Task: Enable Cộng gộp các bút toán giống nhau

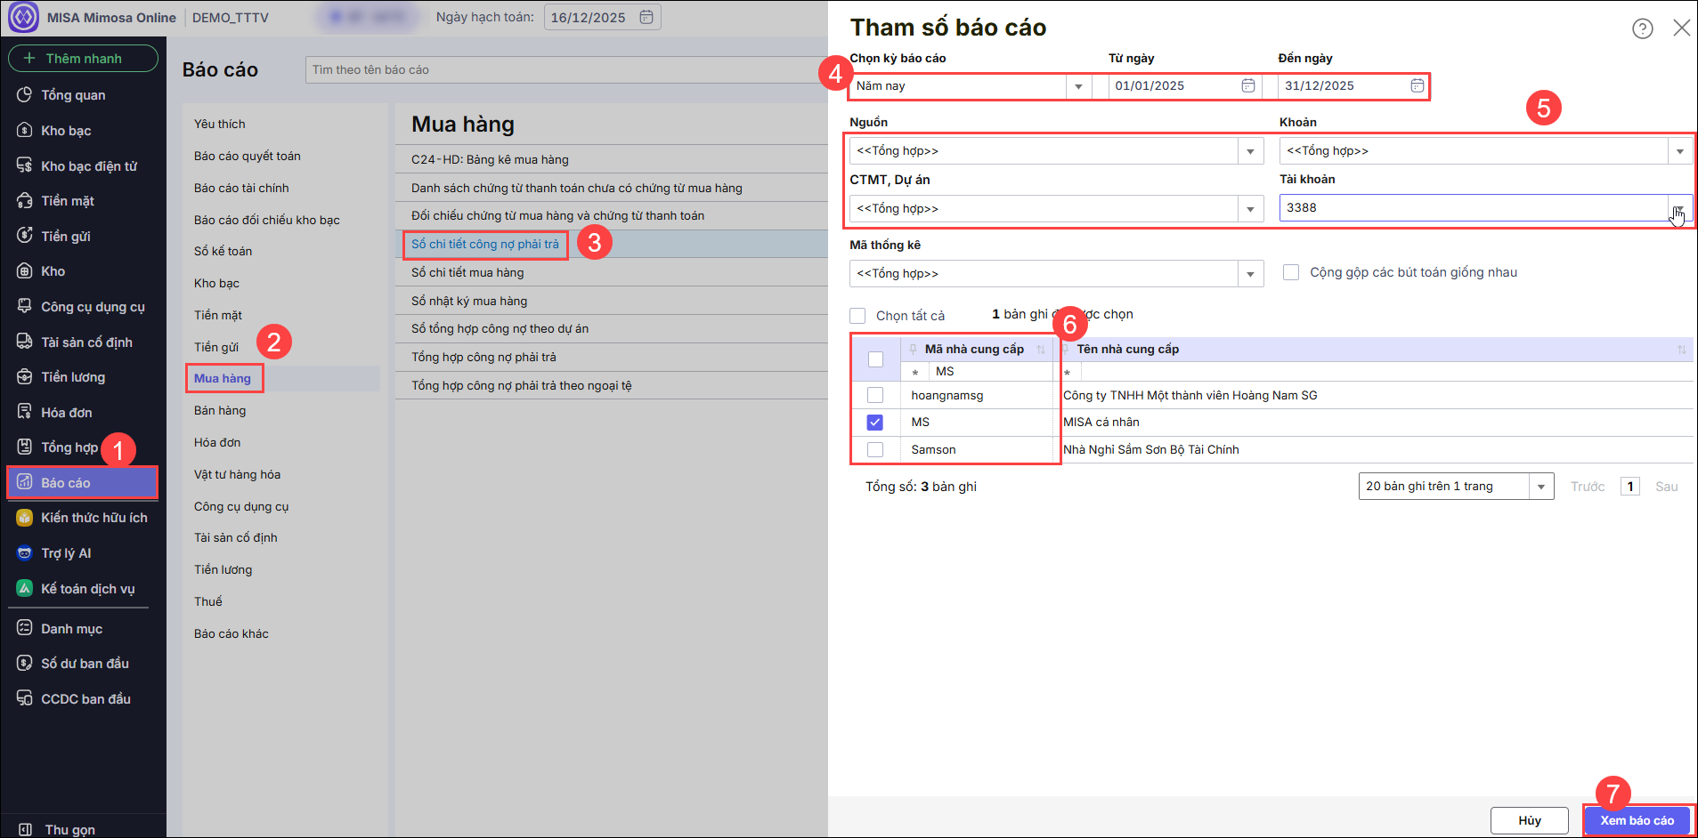Action: coord(1290,272)
